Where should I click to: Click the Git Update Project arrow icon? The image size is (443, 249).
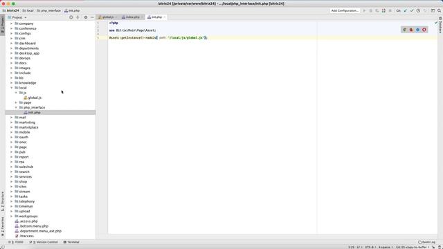[406, 11]
